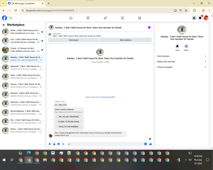Bookmark this page with the star icon

tap(186, 11)
